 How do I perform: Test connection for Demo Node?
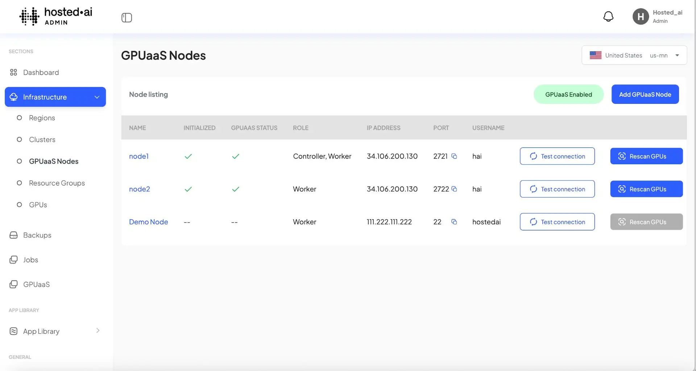click(557, 222)
